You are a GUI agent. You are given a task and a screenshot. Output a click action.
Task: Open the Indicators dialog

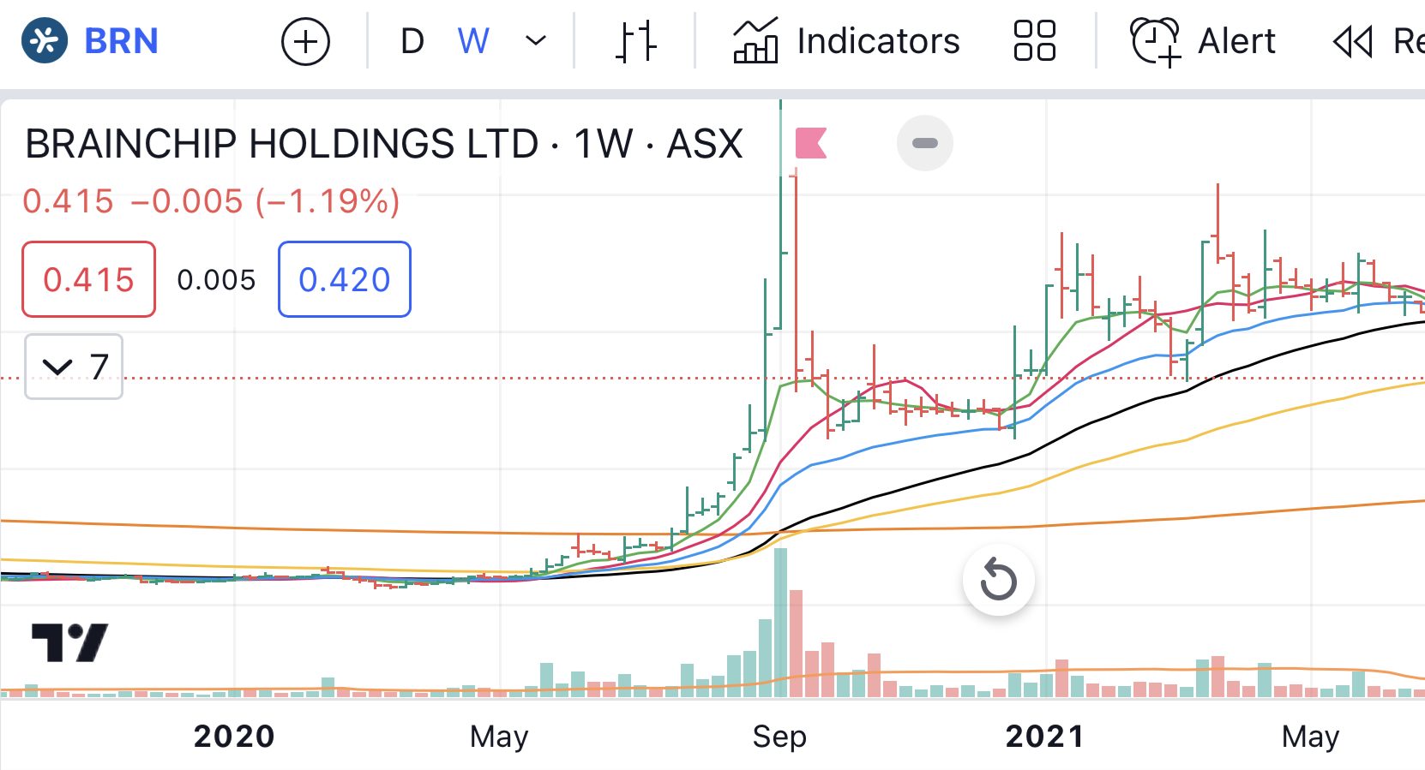click(x=846, y=41)
